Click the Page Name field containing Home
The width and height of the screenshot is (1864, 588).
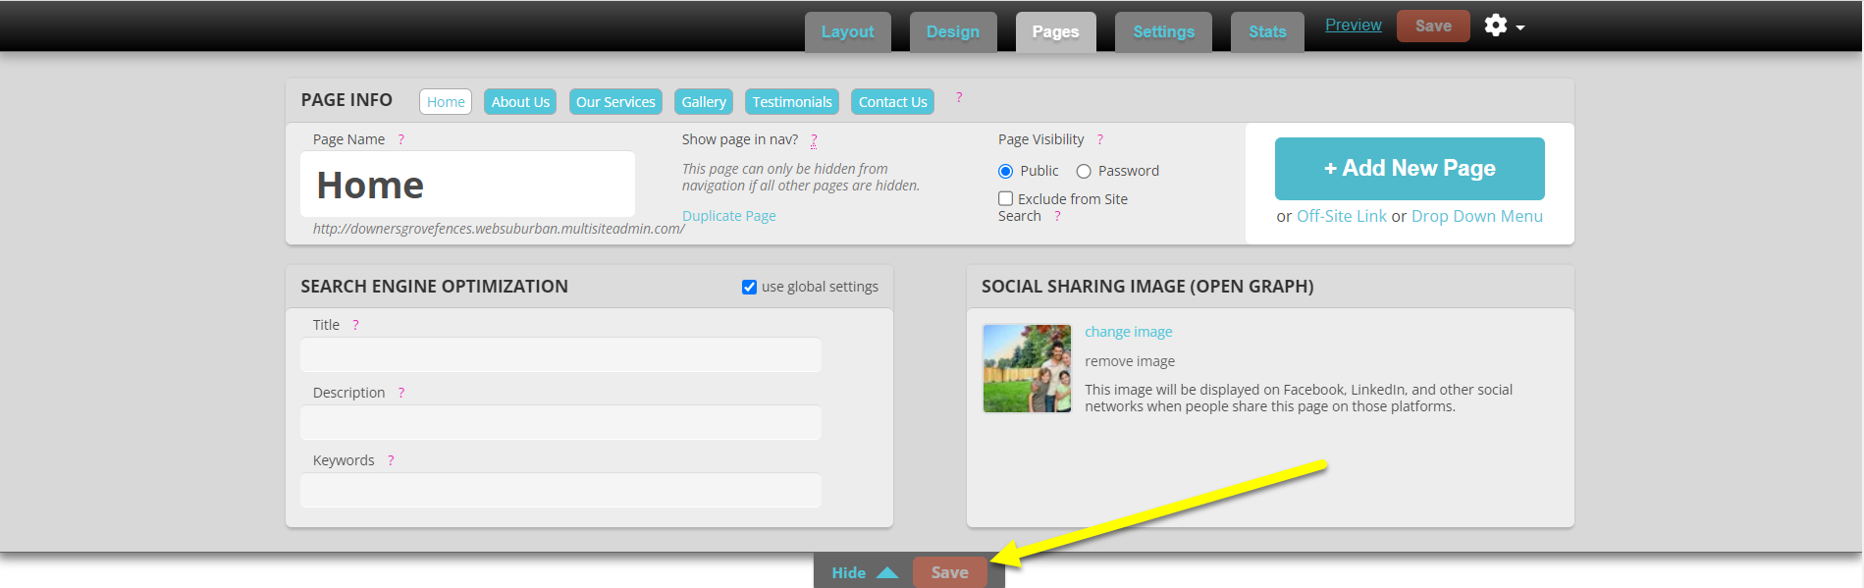tap(467, 184)
